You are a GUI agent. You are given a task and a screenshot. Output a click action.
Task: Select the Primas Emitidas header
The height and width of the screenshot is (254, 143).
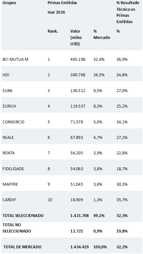click(63, 3)
